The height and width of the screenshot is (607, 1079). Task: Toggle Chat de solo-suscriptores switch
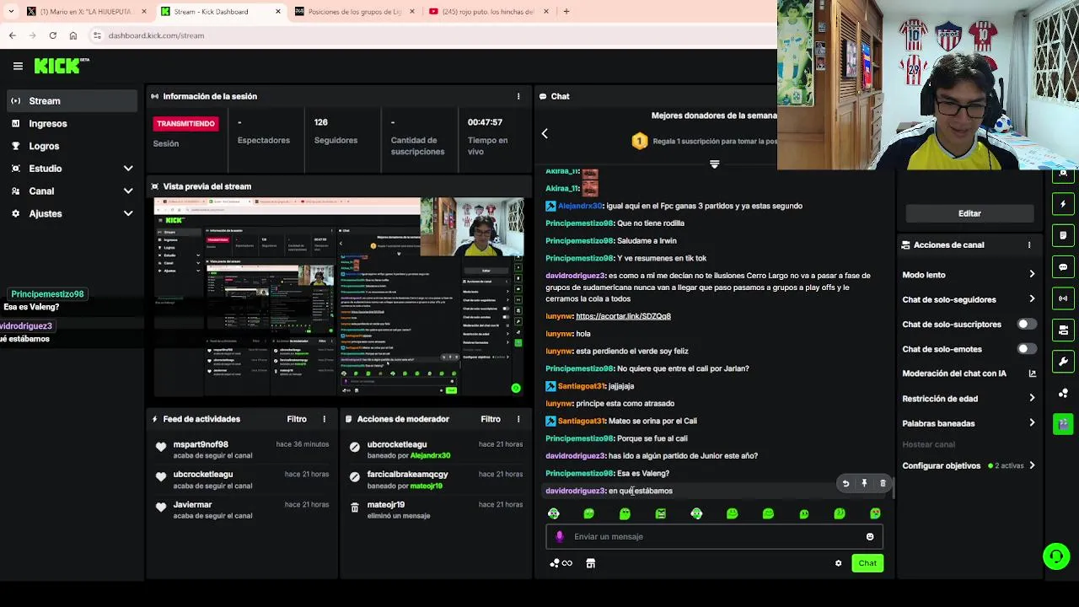(x=1026, y=324)
